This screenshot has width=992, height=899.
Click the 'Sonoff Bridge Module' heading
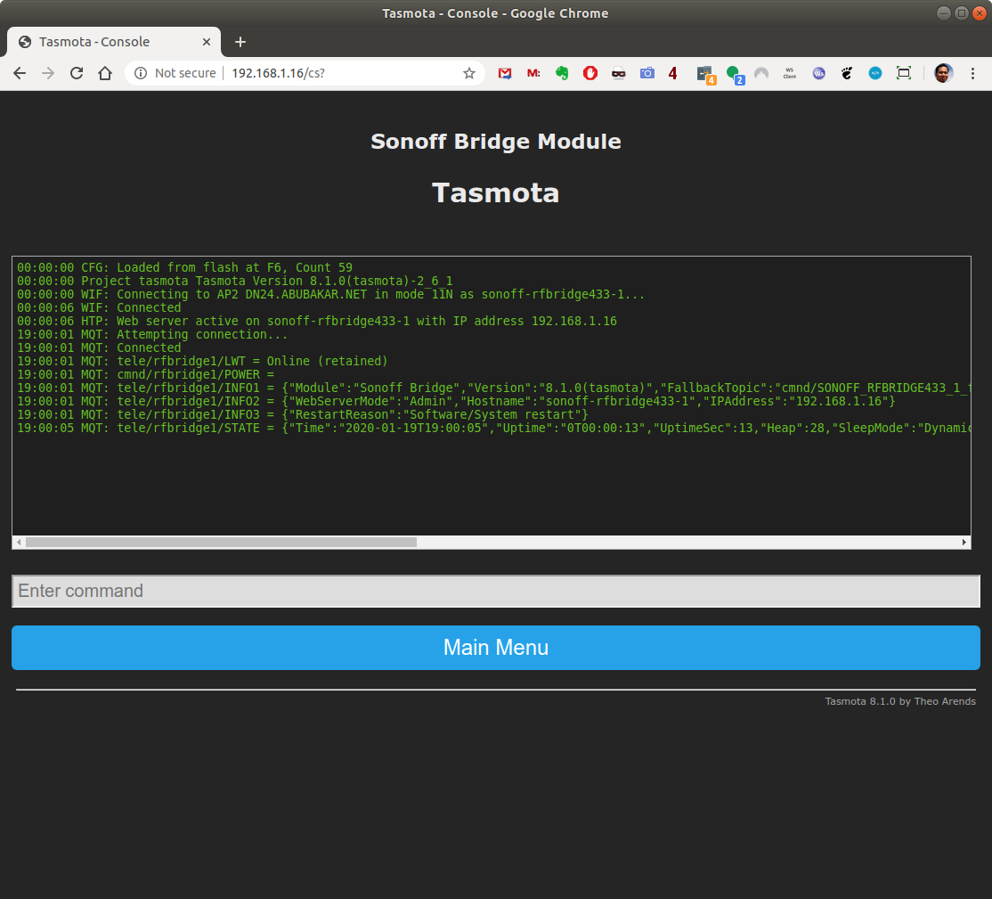point(496,141)
